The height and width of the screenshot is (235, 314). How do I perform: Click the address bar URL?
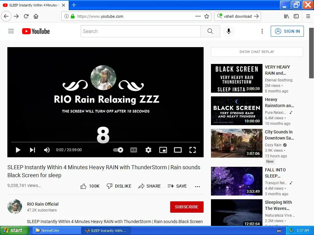click(100, 17)
